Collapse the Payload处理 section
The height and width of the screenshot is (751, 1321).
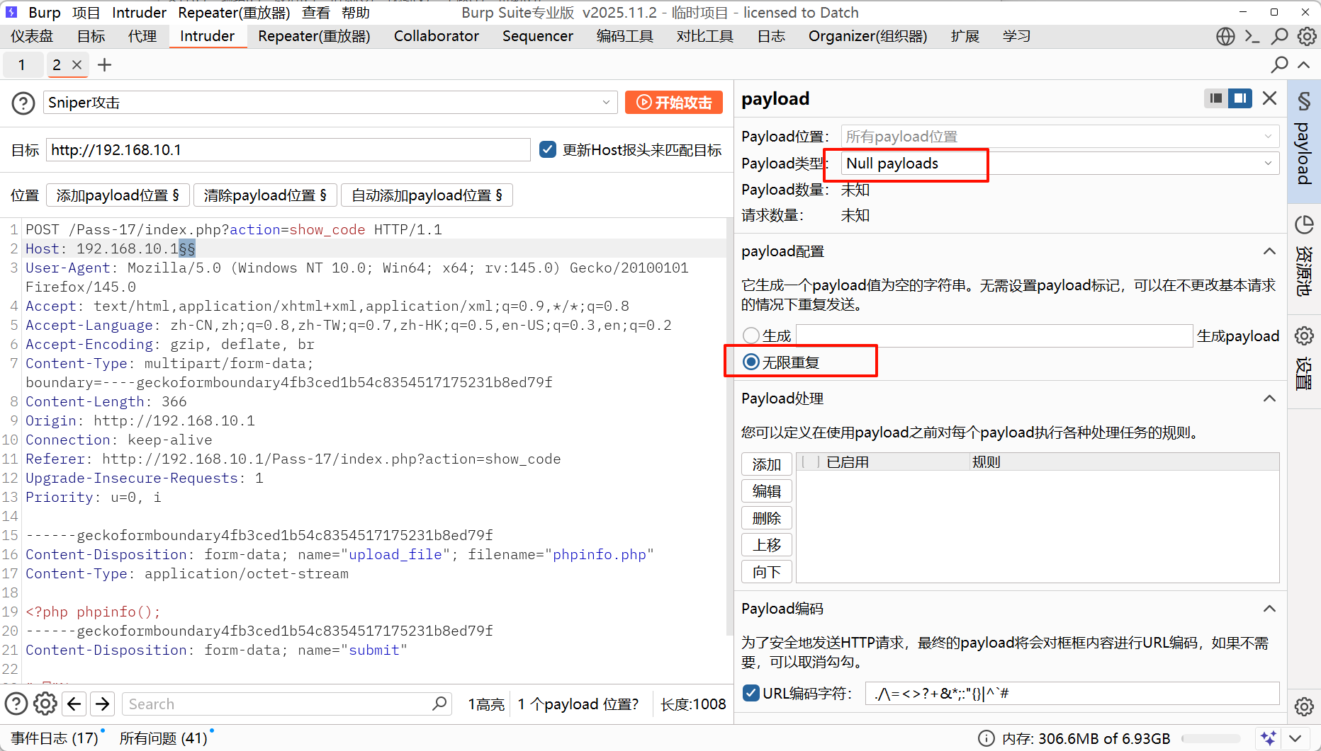click(1269, 399)
